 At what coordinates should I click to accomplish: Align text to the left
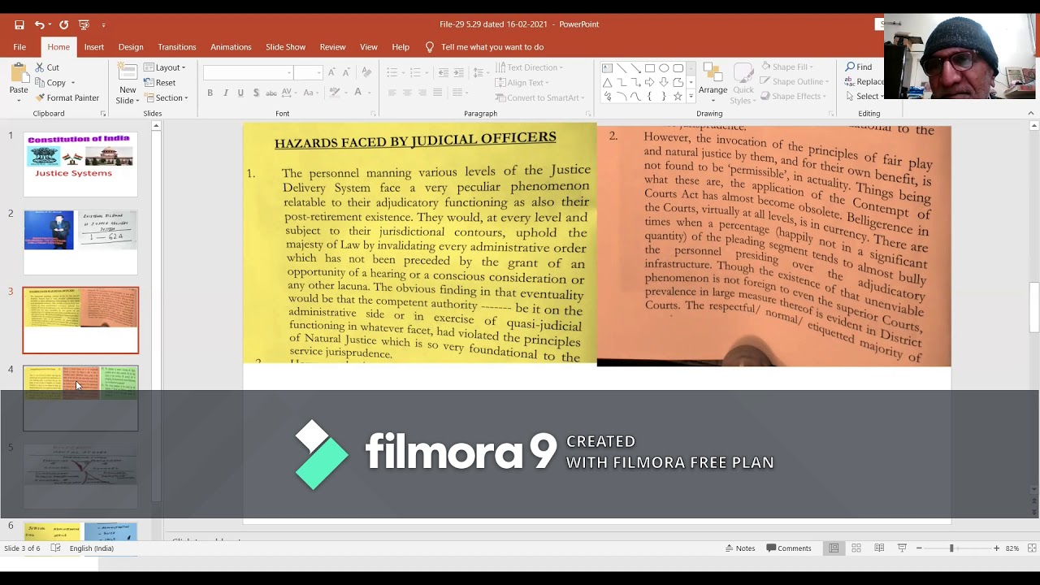pos(392,93)
